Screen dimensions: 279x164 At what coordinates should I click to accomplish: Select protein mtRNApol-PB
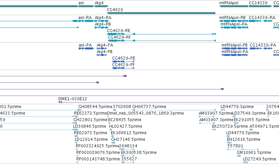click(x=234, y=48)
